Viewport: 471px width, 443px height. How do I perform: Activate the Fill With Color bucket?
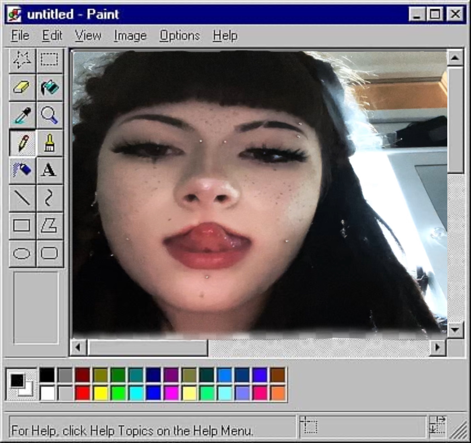(50, 87)
